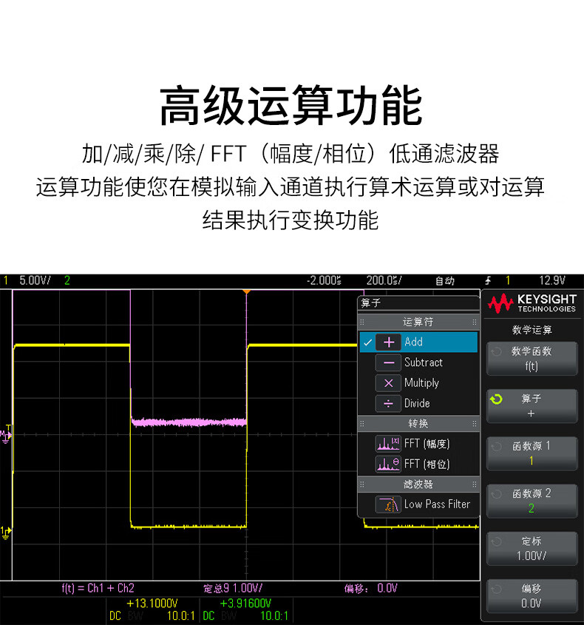The height and width of the screenshot is (625, 584).
Task: Choose the Subtract minus icon
Action: (388, 362)
